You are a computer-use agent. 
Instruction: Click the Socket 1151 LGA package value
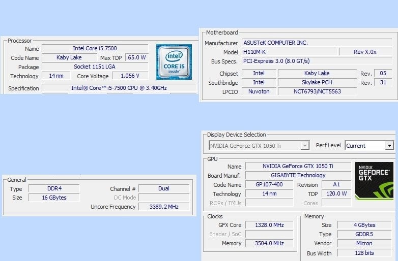[95, 67]
